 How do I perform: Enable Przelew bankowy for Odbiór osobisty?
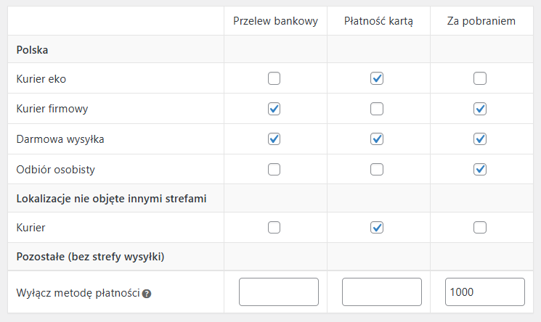[x=274, y=169]
